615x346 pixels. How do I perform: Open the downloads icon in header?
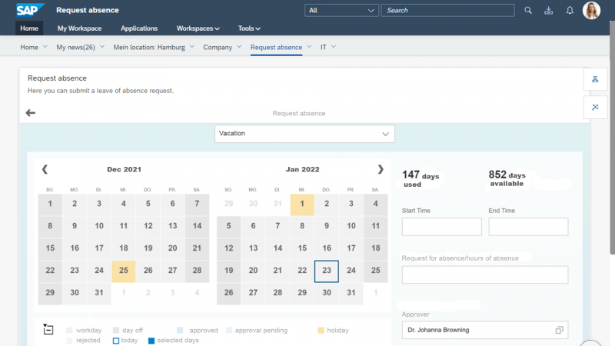[549, 11]
